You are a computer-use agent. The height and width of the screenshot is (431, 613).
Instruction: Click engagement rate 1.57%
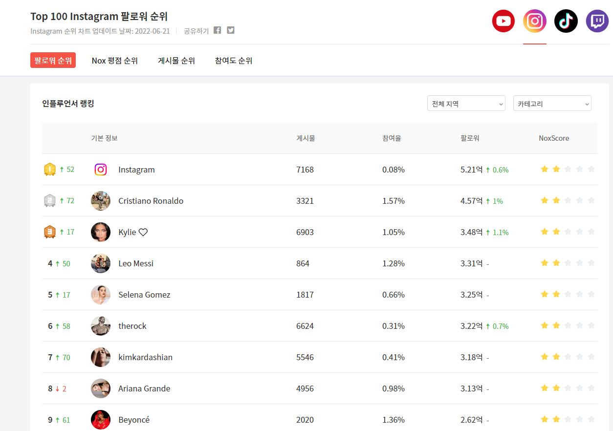(x=394, y=201)
